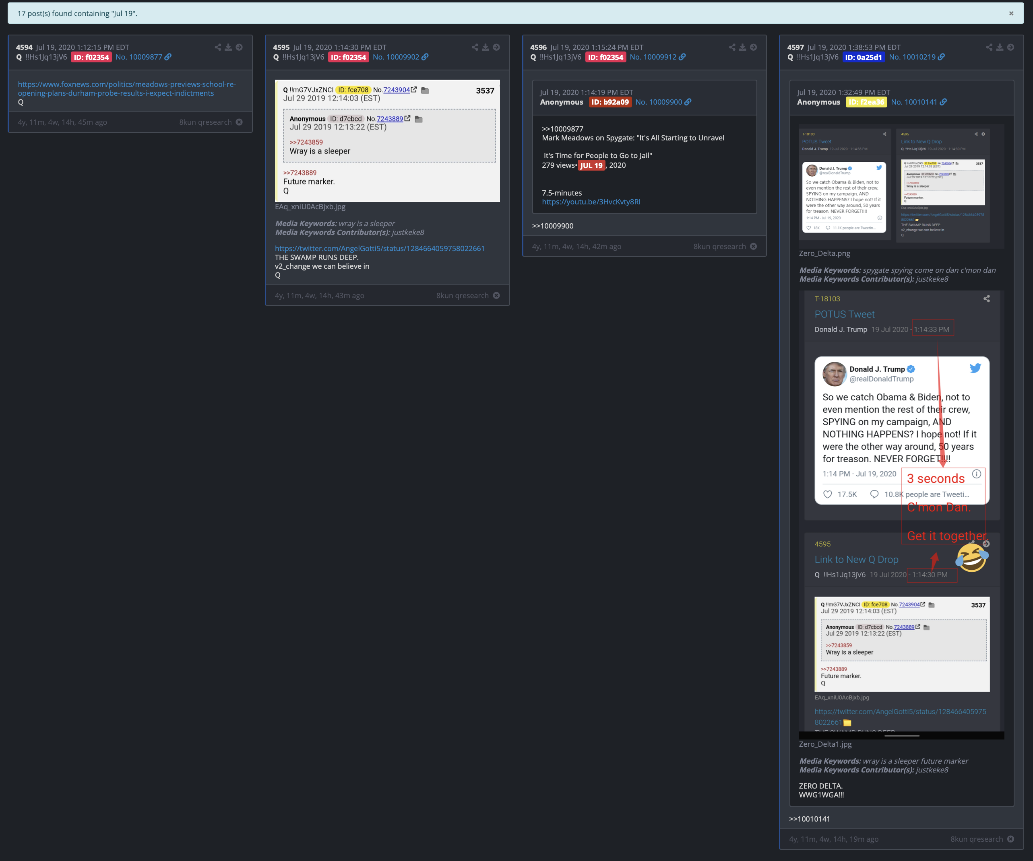The image size is (1033, 861).
Task: Click >>10009877 reference in the Anonymous post
Action: coord(562,129)
